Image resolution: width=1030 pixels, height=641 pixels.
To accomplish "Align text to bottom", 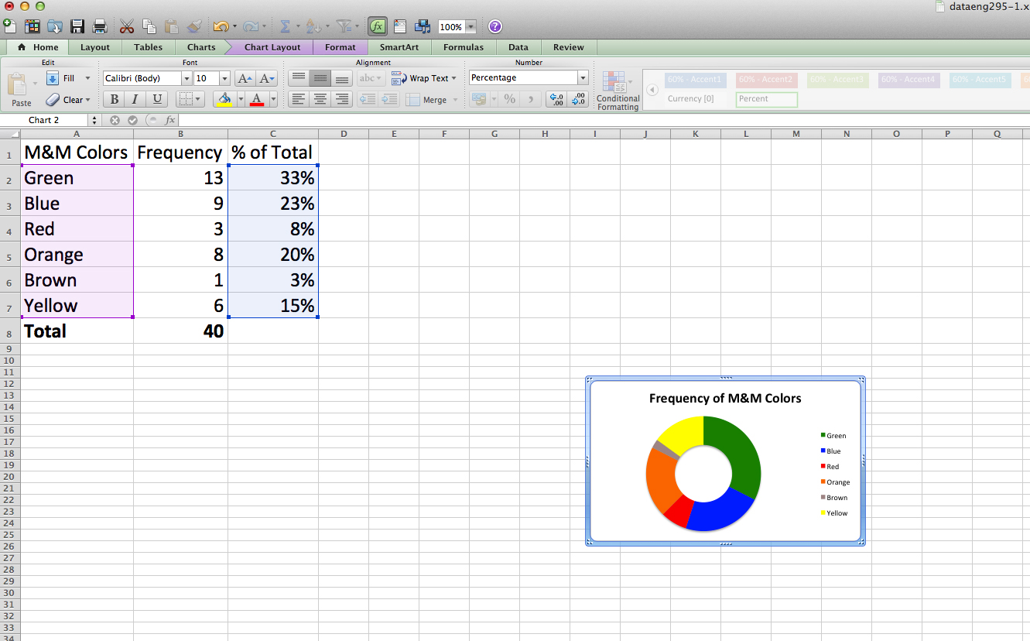I will pyautogui.click(x=342, y=78).
